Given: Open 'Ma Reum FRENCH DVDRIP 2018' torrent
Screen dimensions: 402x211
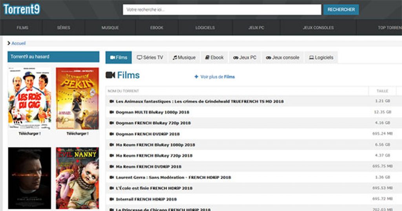Looking at the screenshot, I should click(x=149, y=166).
